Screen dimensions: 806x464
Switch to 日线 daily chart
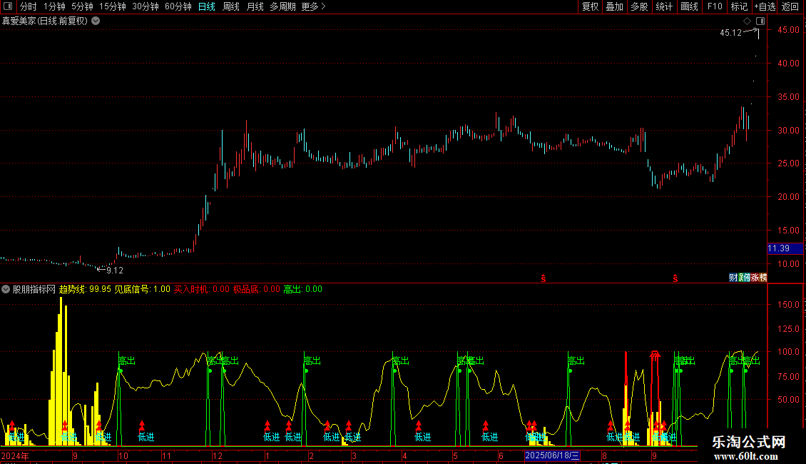point(207,6)
